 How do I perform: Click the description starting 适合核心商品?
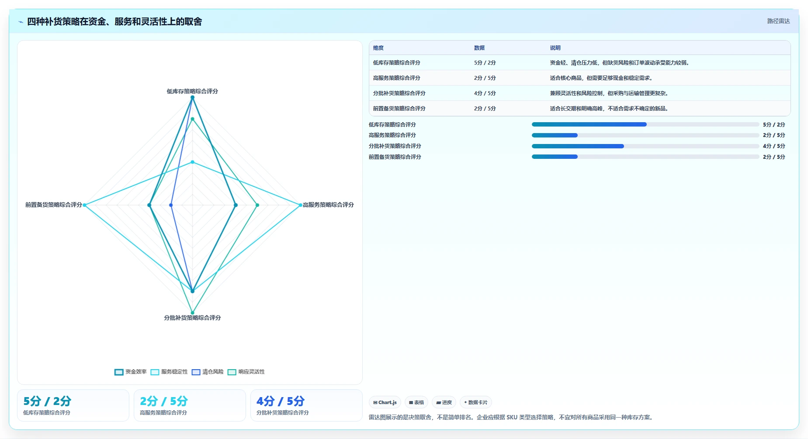coord(601,78)
